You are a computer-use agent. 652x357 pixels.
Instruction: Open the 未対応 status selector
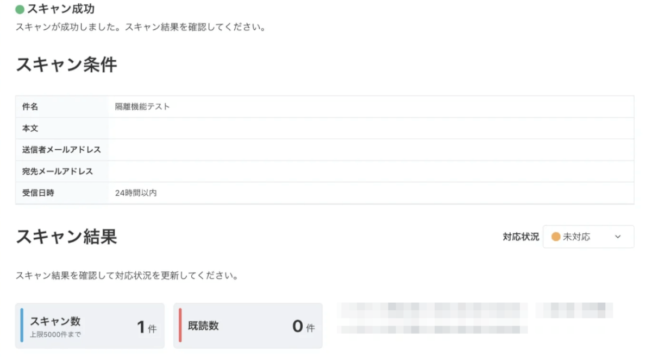(588, 237)
